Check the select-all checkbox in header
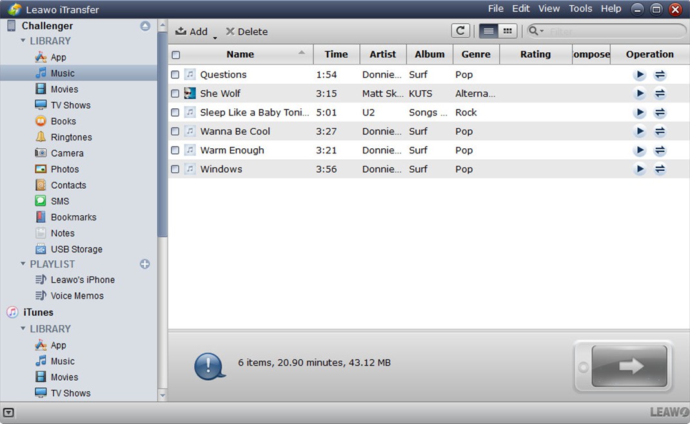The height and width of the screenshot is (424, 690). 175,55
